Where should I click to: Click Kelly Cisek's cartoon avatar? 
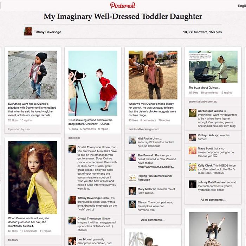193,167
